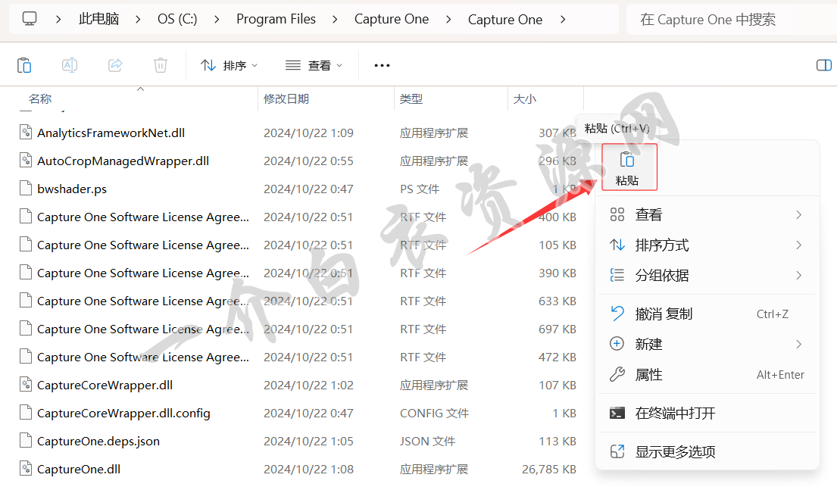Open the 排序方式 submenu
The height and width of the screenshot is (487, 837).
[x=707, y=245]
